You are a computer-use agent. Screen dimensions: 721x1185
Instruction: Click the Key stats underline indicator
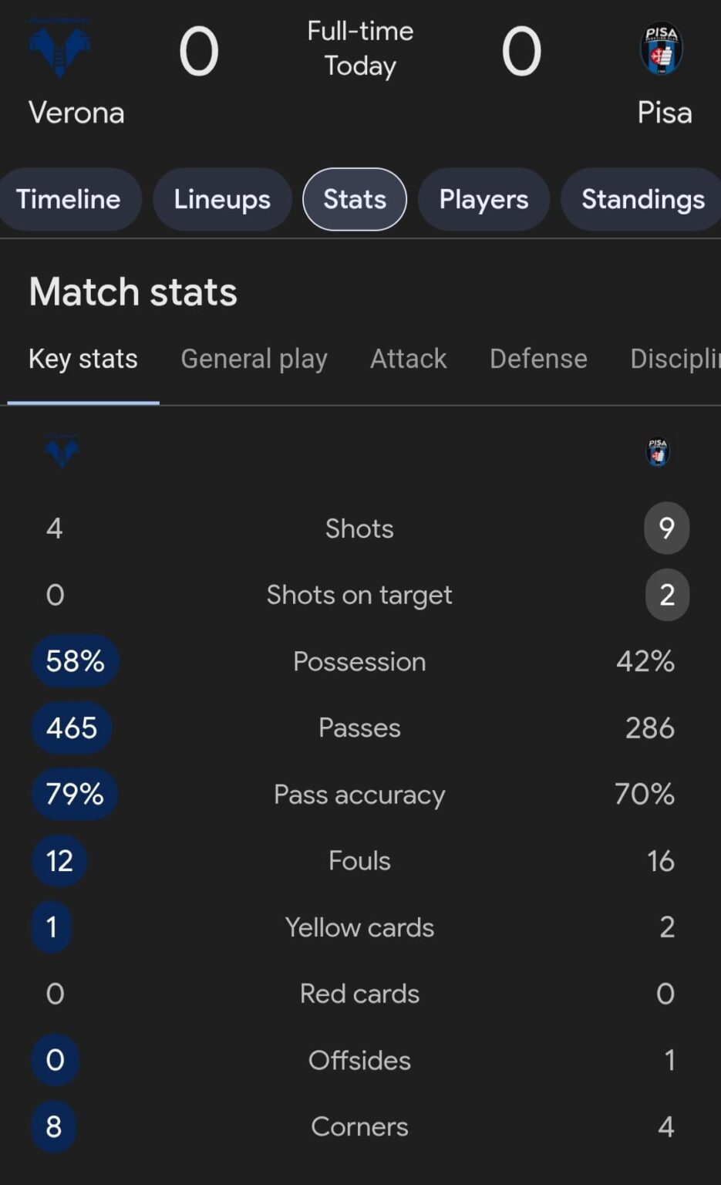click(83, 400)
